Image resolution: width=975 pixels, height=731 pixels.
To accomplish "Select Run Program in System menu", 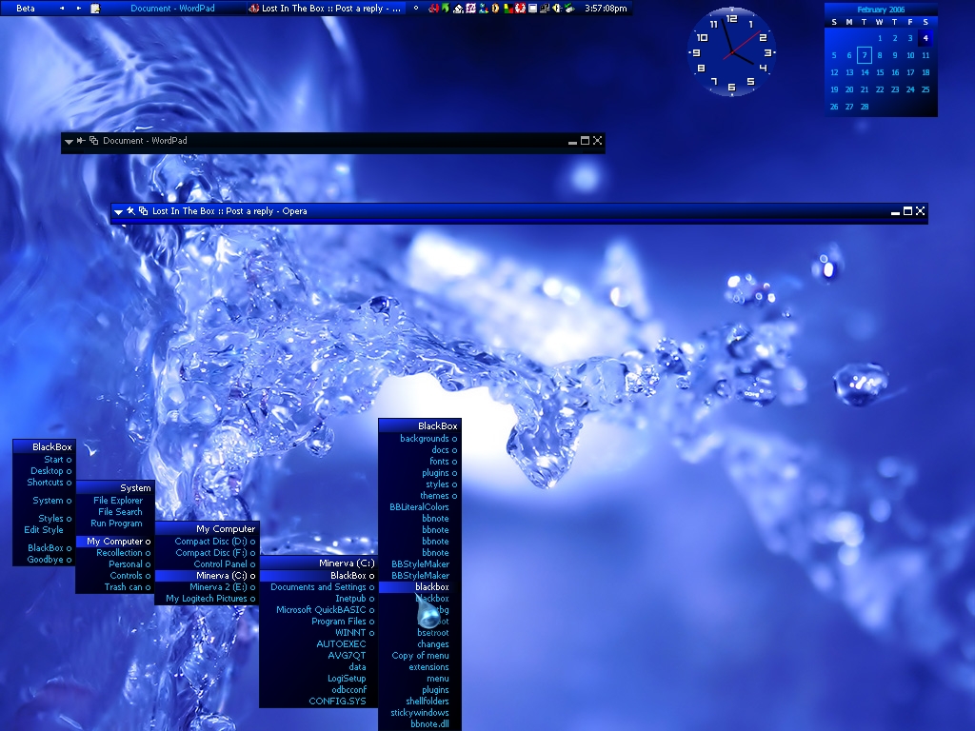I will point(116,524).
